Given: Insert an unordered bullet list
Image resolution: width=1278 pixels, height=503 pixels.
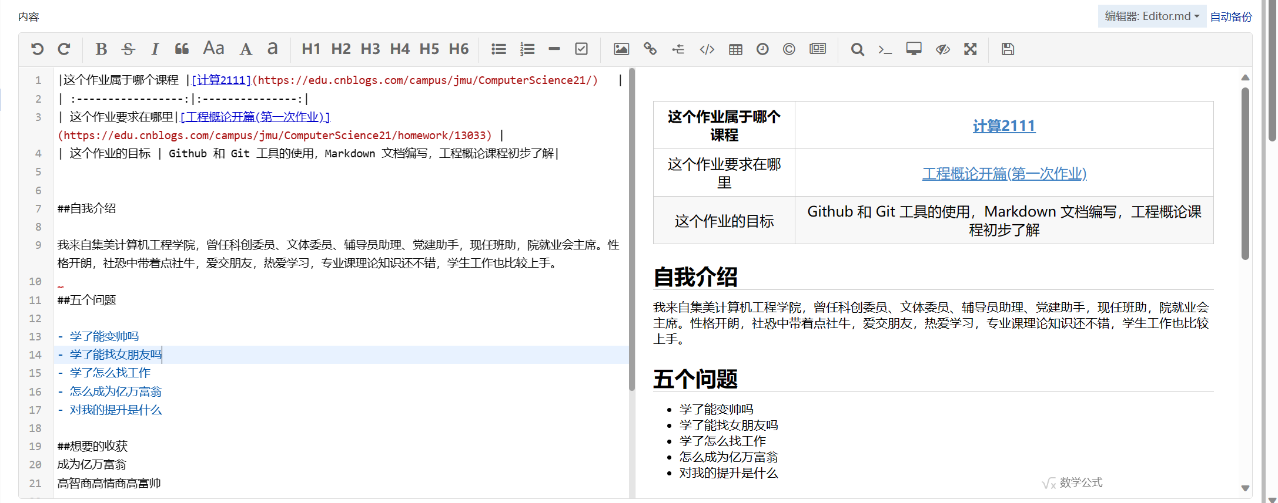Looking at the screenshot, I should [499, 49].
